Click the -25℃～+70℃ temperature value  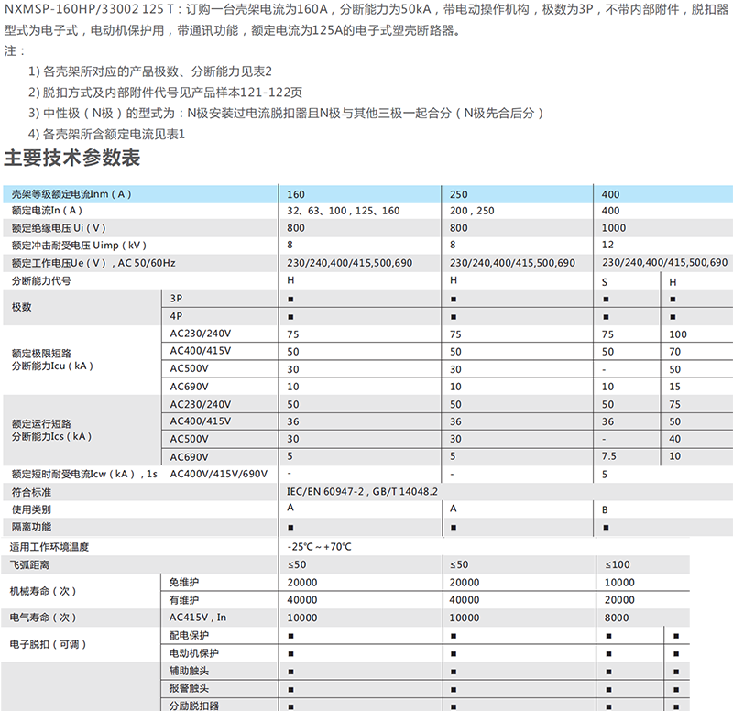pyautogui.click(x=319, y=546)
